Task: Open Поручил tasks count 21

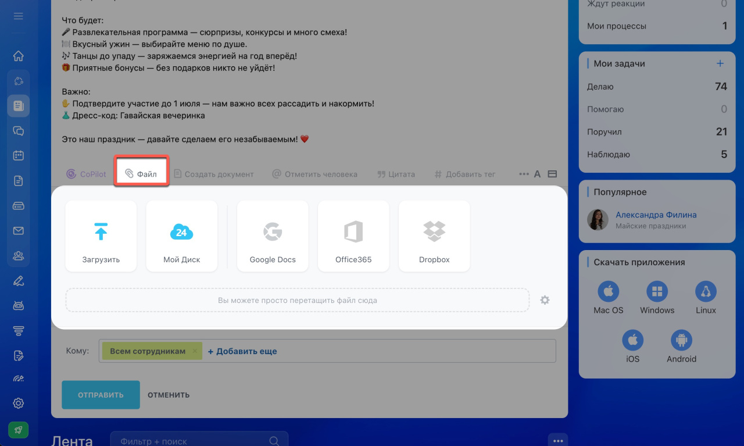Action: pyautogui.click(x=657, y=132)
